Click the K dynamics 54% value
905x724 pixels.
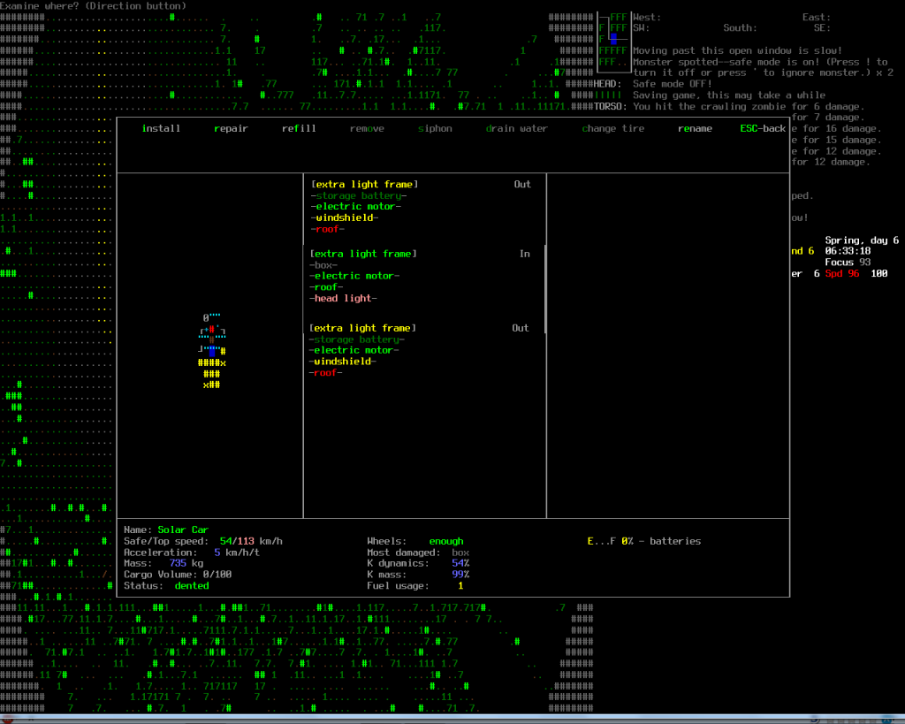460,563
